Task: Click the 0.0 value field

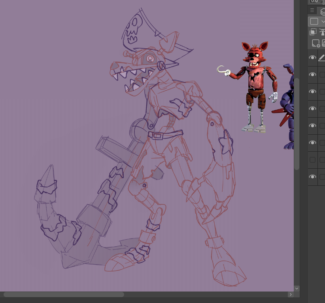Action: coord(316,1)
